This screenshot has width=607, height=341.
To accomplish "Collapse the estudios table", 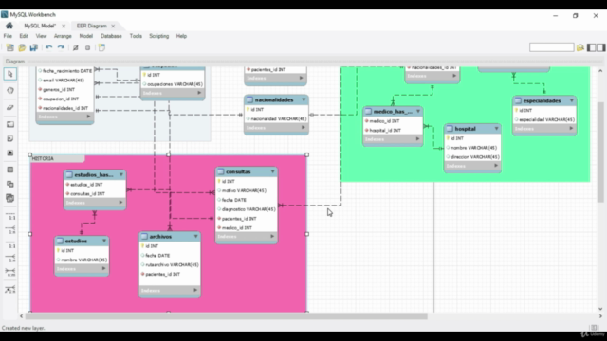I will click(x=104, y=241).
